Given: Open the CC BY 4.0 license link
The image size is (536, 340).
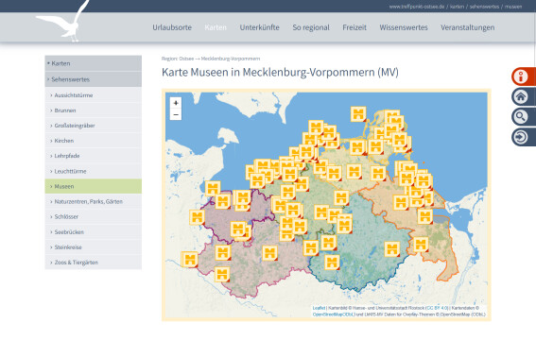Looking at the screenshot, I should coord(437,308).
